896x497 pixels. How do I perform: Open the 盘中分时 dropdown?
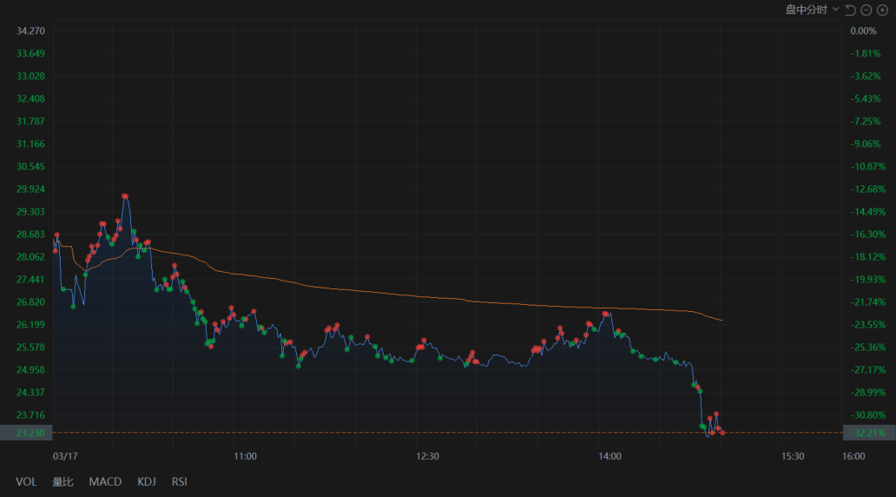point(812,10)
